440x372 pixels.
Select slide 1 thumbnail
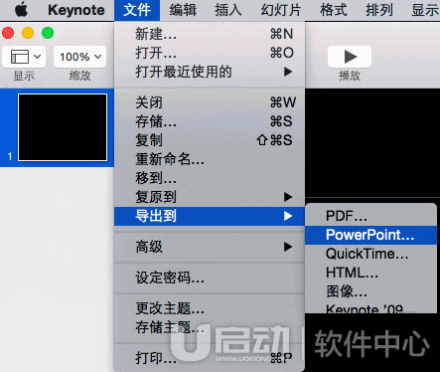pos(63,127)
